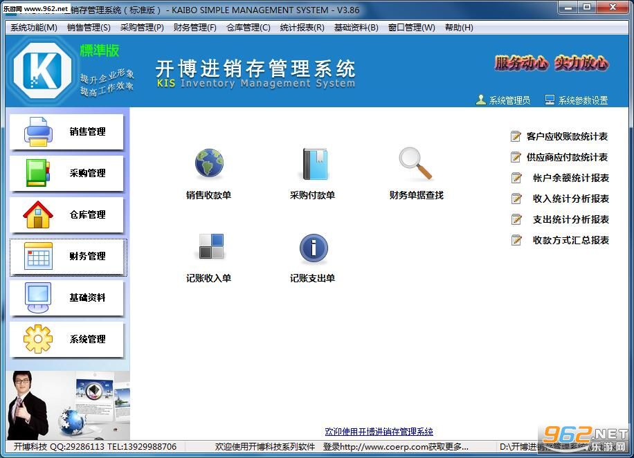Click status bar text 登录http://www.coerp.com获取更多

click(395, 447)
